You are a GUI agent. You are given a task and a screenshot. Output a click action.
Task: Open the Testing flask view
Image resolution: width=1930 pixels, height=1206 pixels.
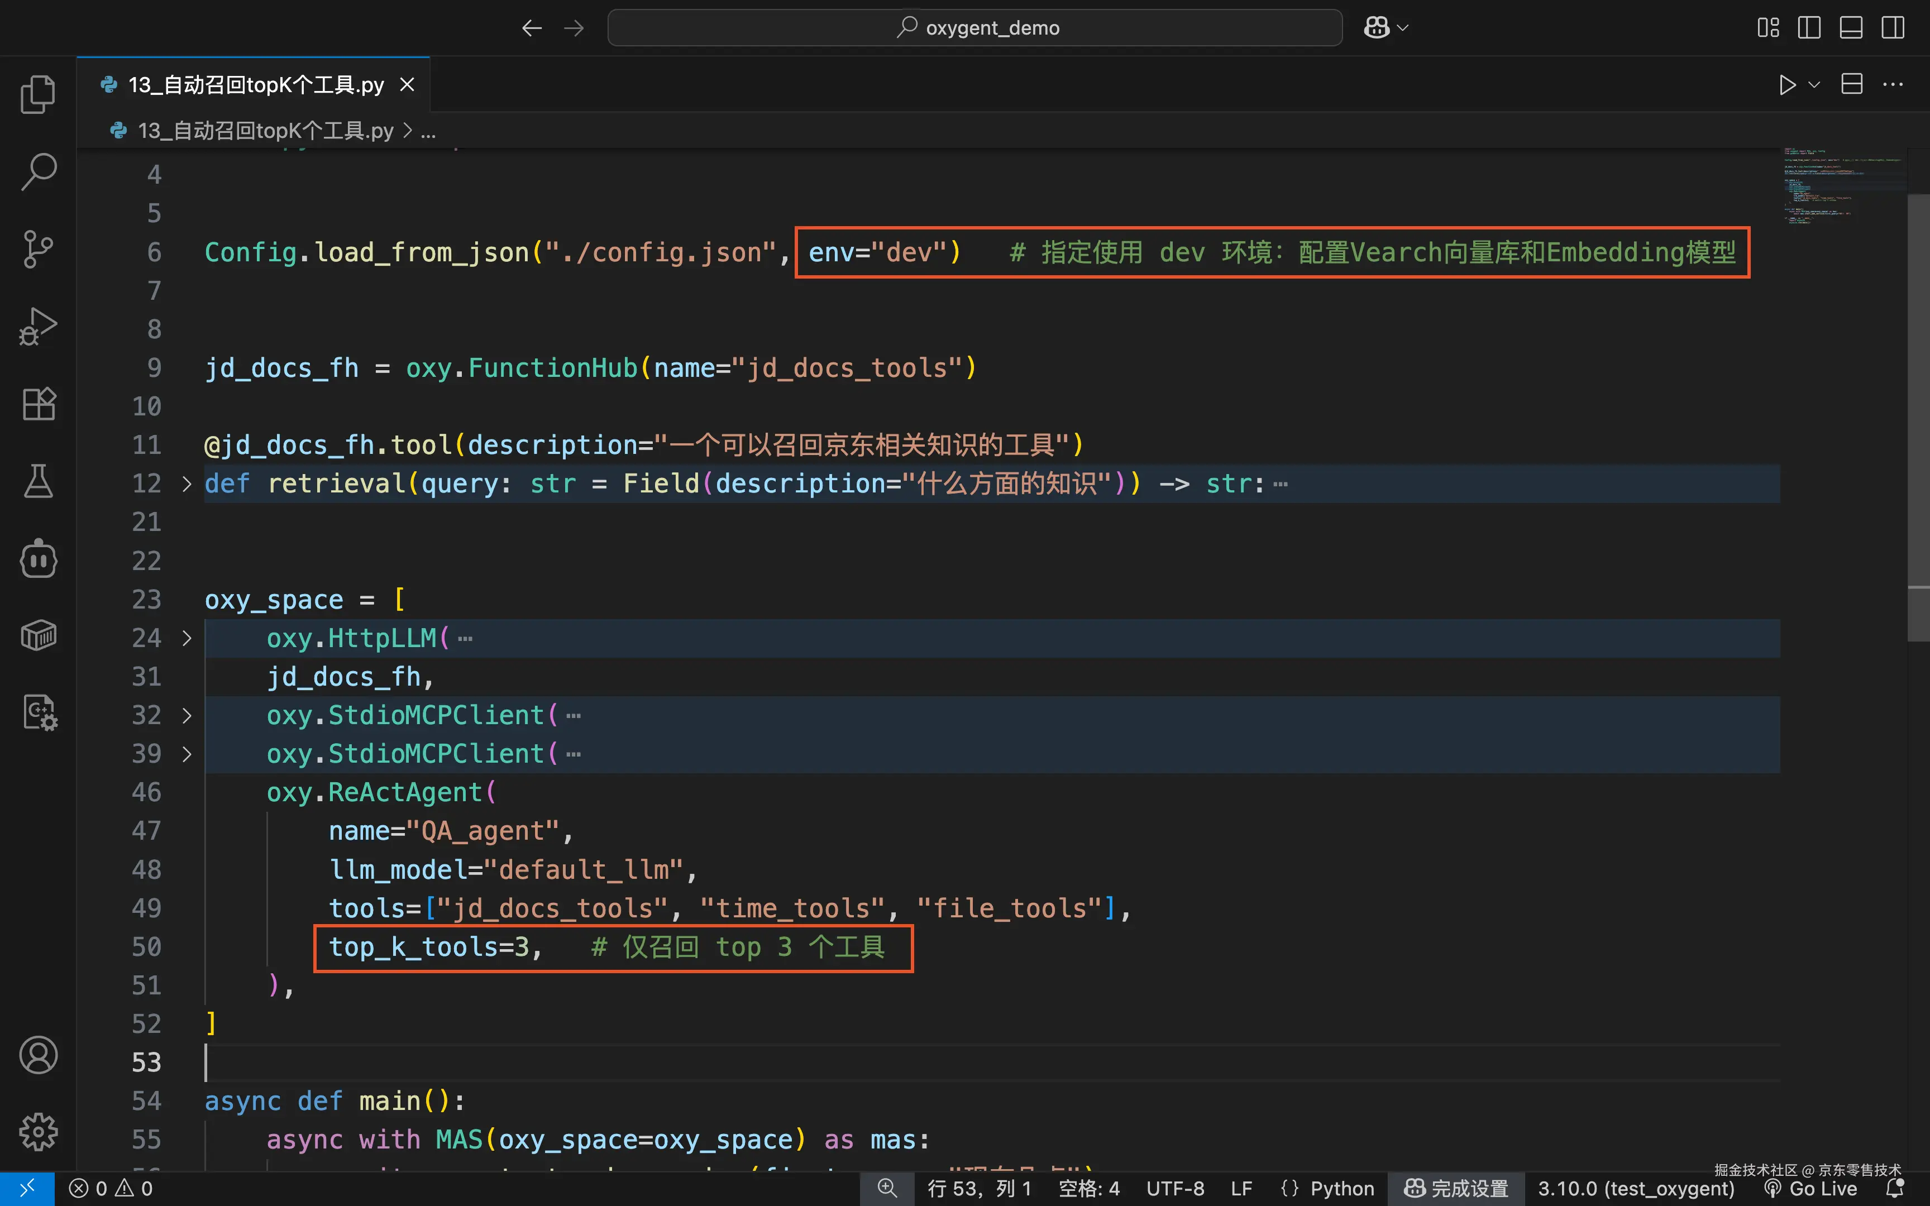(x=37, y=481)
